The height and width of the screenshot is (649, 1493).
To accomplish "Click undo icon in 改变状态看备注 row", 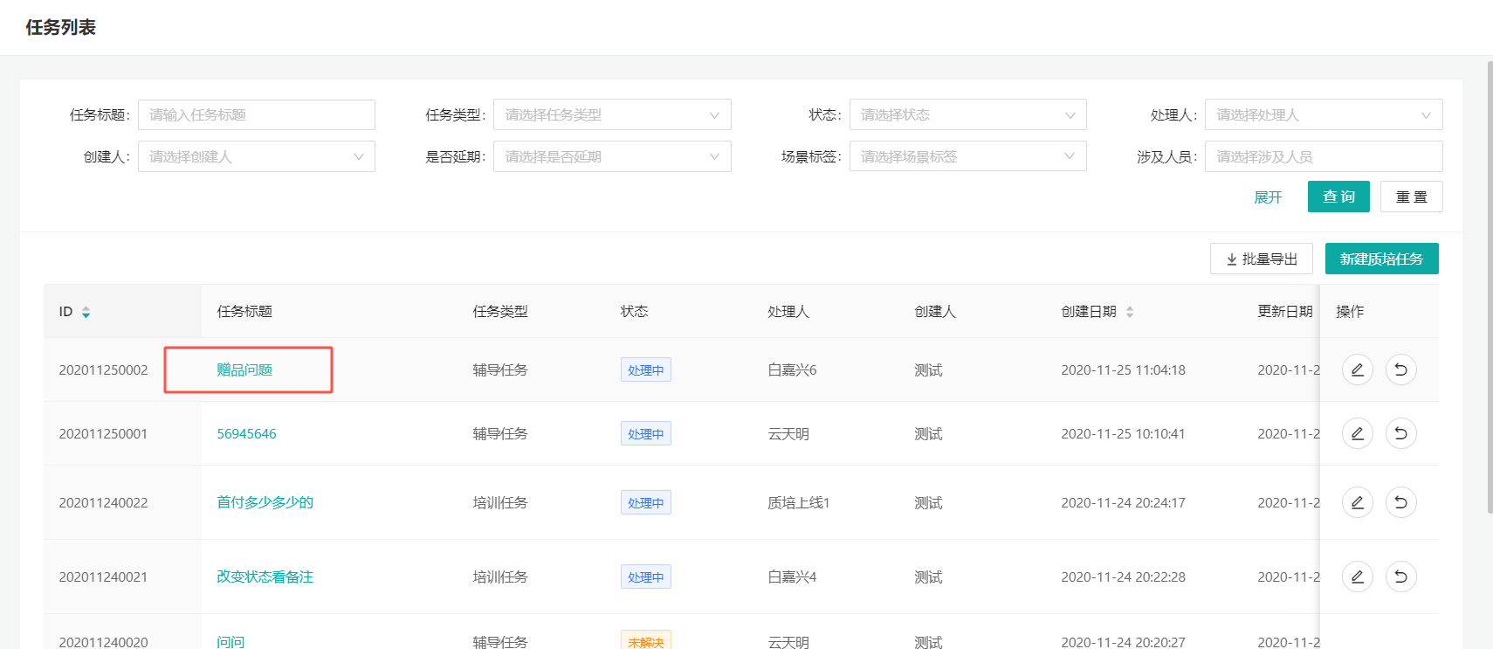I will tap(1401, 577).
